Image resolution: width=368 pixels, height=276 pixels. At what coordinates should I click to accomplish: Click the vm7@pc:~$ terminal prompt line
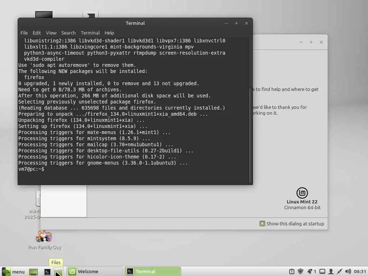[x=31, y=169]
